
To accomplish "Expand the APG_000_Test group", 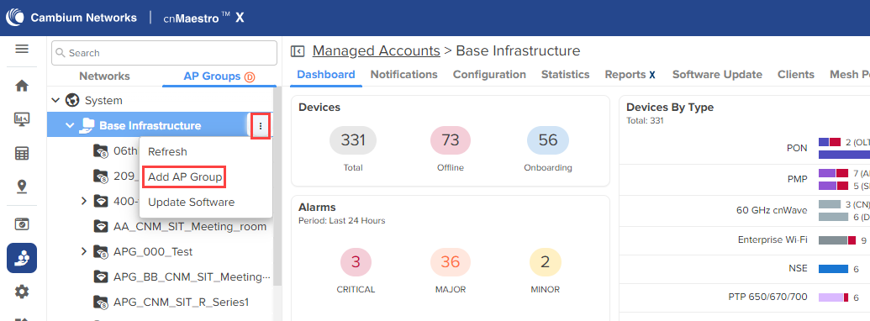I will tap(84, 251).
